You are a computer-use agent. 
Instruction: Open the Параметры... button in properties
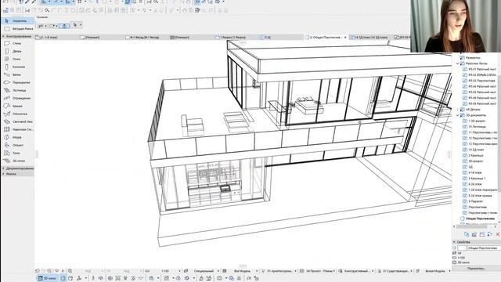click(476, 269)
